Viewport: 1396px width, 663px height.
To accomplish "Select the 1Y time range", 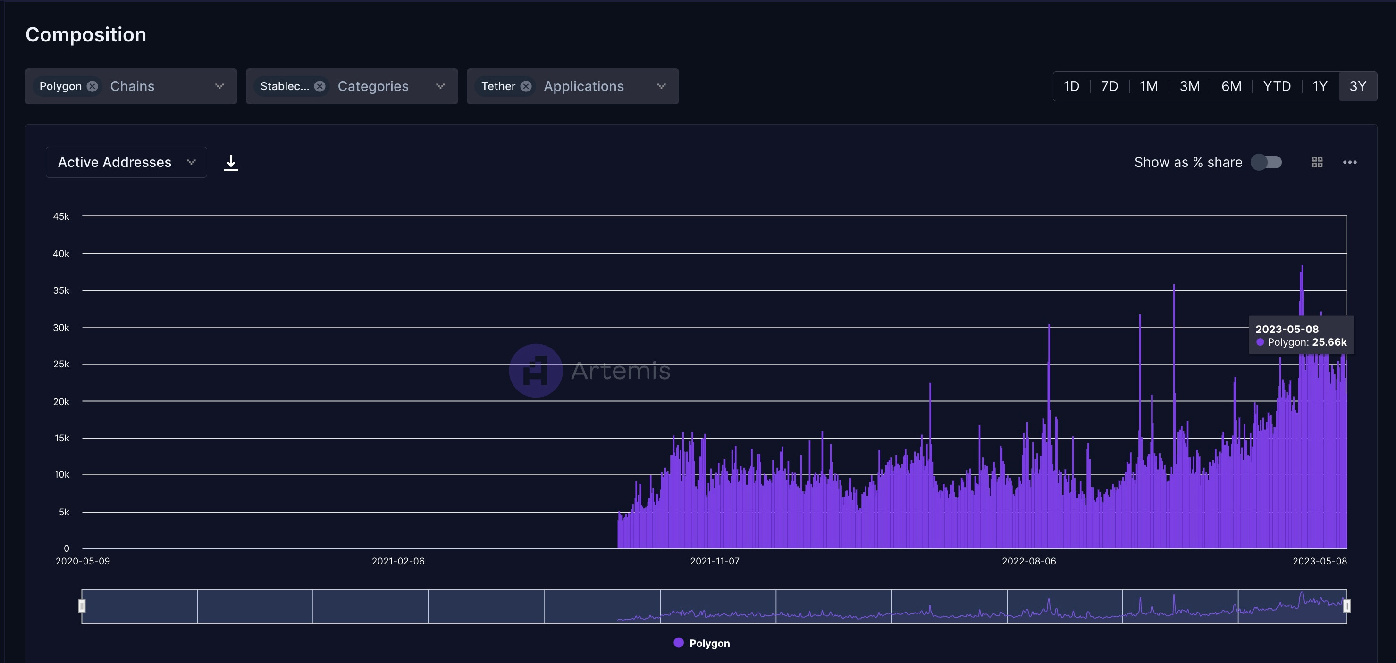I will [x=1320, y=86].
